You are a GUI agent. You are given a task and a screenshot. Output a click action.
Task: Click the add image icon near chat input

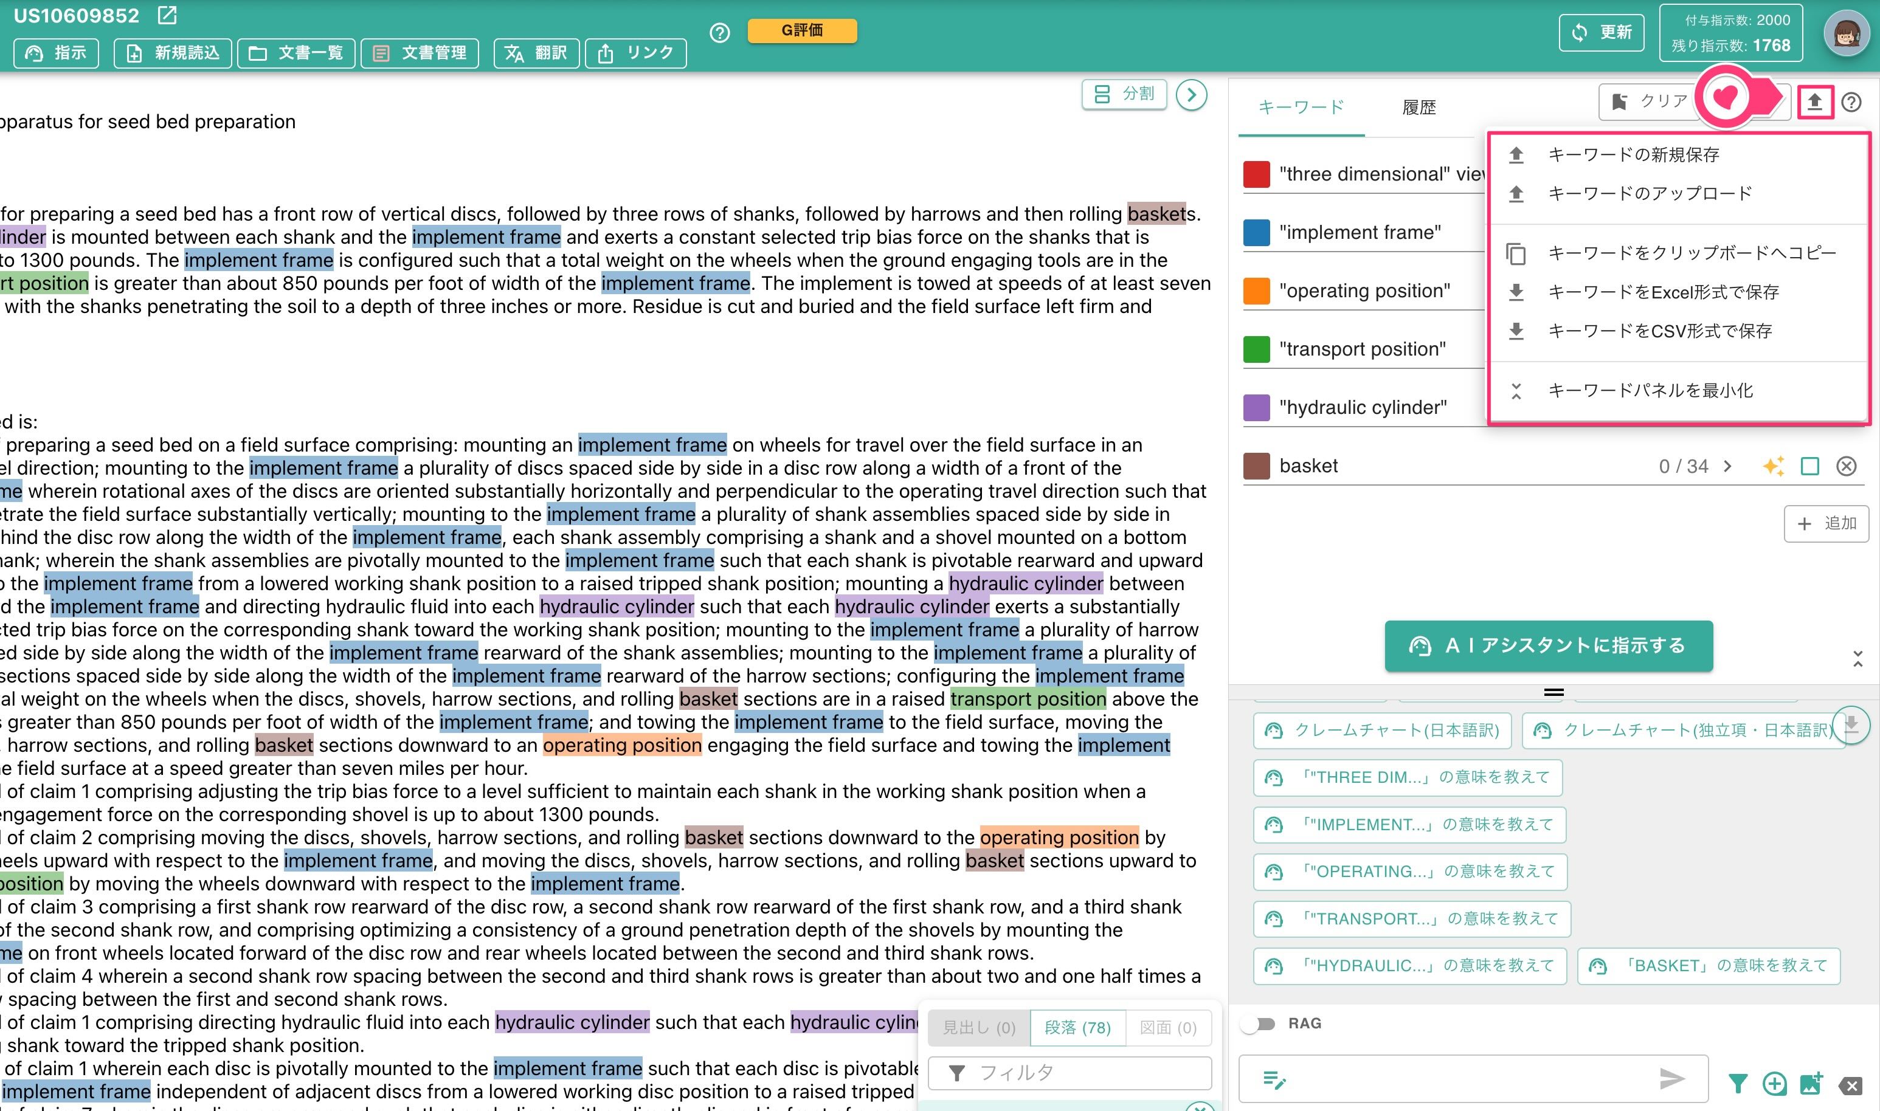[x=1811, y=1082]
